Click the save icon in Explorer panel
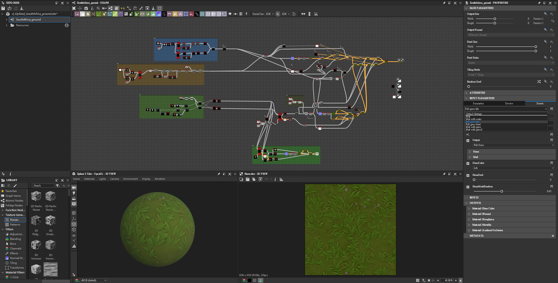 (3, 8)
